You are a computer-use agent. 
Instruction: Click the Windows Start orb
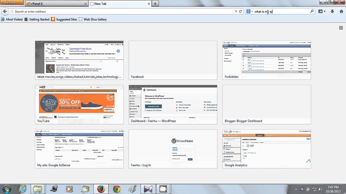(x=6, y=189)
